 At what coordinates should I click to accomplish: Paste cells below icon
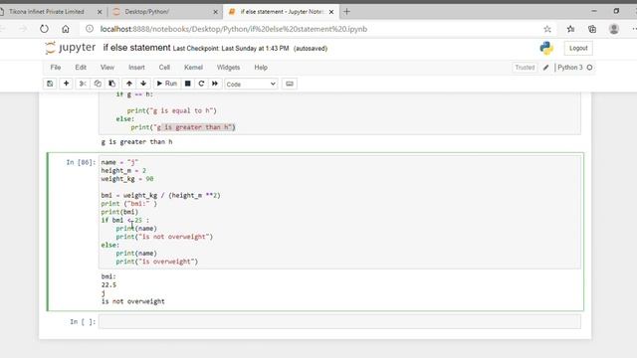pyautogui.click(x=112, y=84)
